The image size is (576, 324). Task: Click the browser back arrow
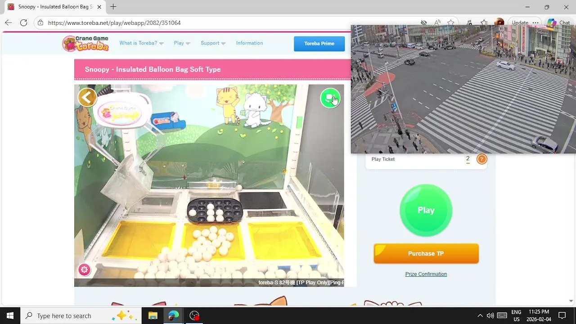click(x=9, y=22)
